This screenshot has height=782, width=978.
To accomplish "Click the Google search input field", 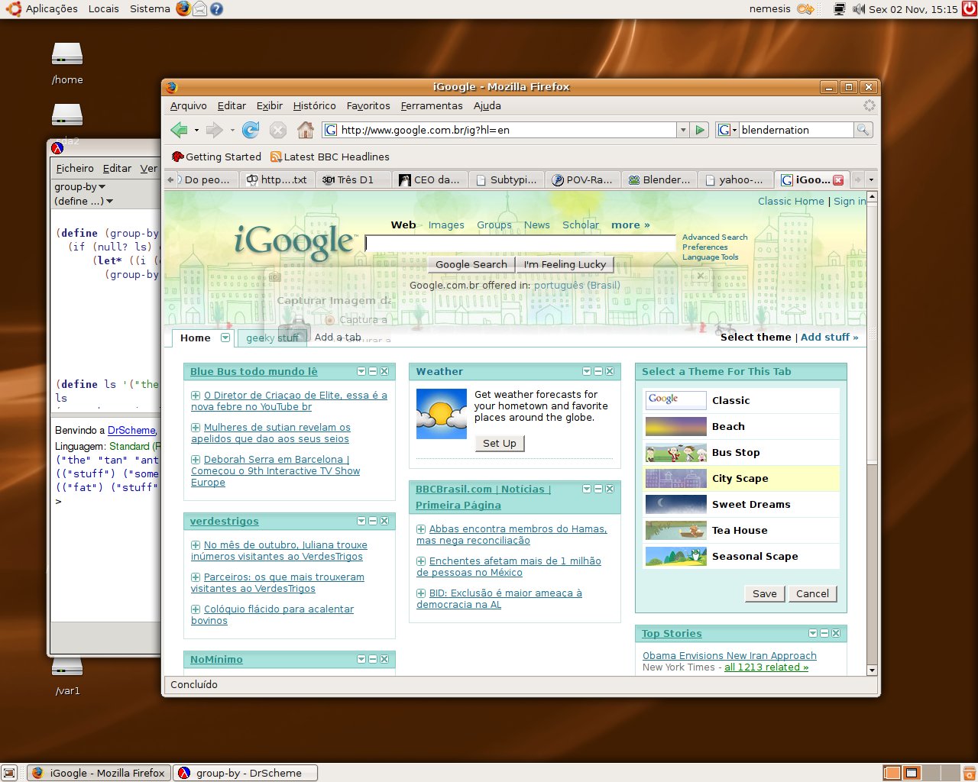I will (520, 244).
